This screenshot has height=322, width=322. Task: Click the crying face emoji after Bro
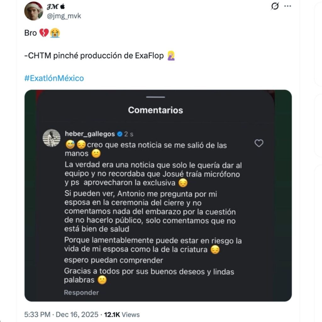[55, 33]
